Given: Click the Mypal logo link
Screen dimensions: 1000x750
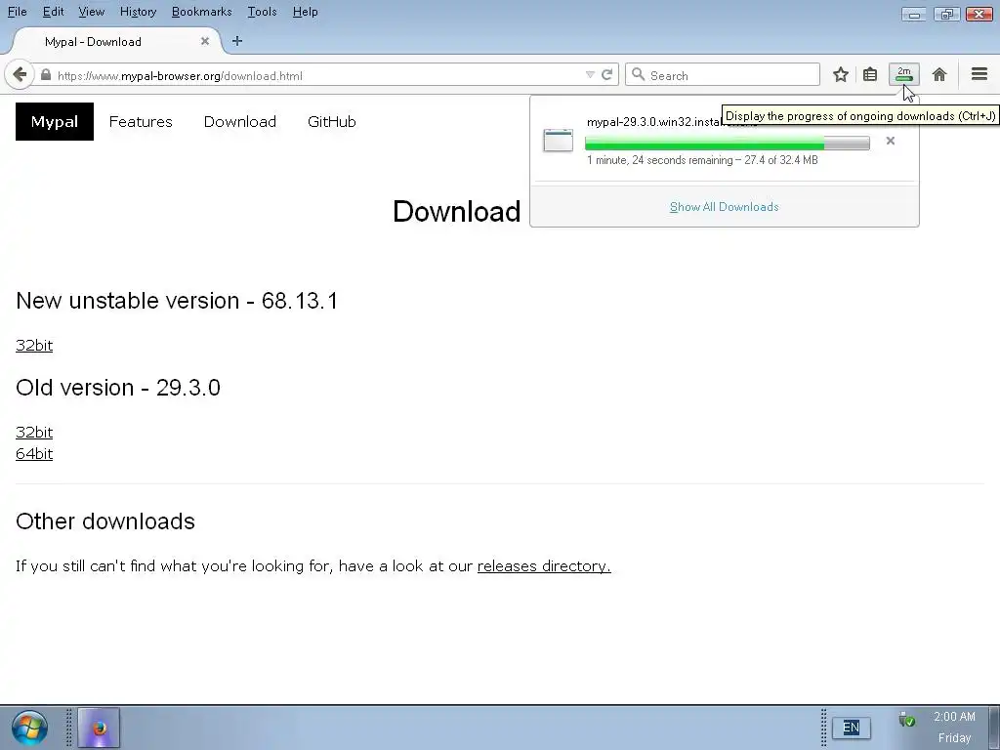Looking at the screenshot, I should 55,121.
